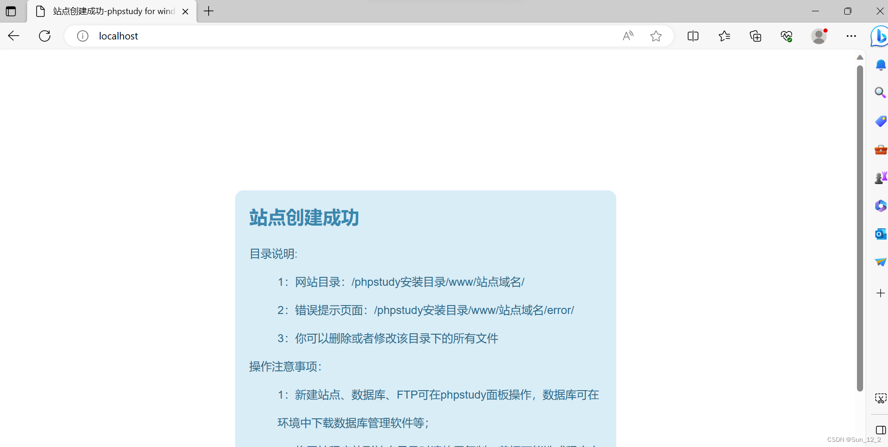The height and width of the screenshot is (447, 888).
Task: Open the sidebar Search tool
Action: point(880,93)
